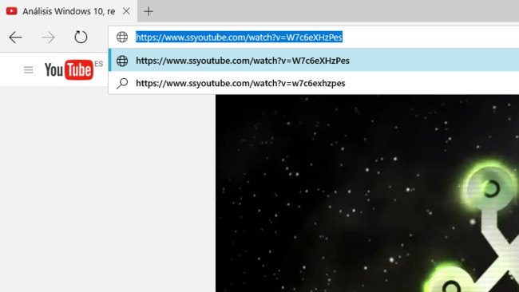Select the Análisis Windows 10 tab title
This screenshot has width=519, height=292.
(x=69, y=11)
